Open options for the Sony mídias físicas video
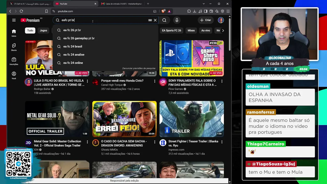This screenshot has height=184, width=327. tap(222, 81)
